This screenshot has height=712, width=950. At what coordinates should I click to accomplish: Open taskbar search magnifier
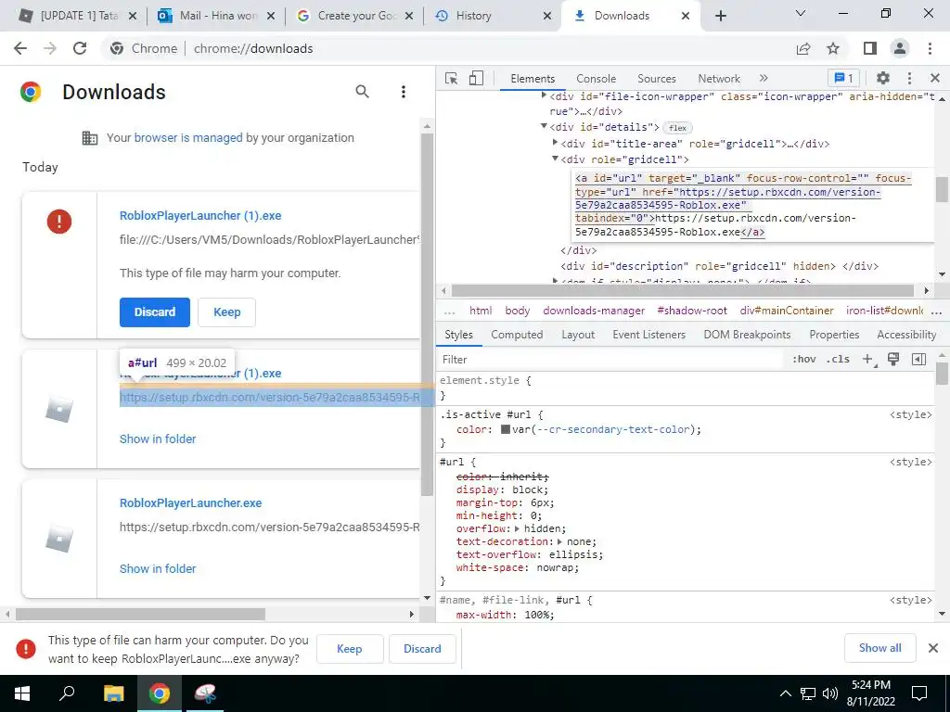[x=67, y=693]
